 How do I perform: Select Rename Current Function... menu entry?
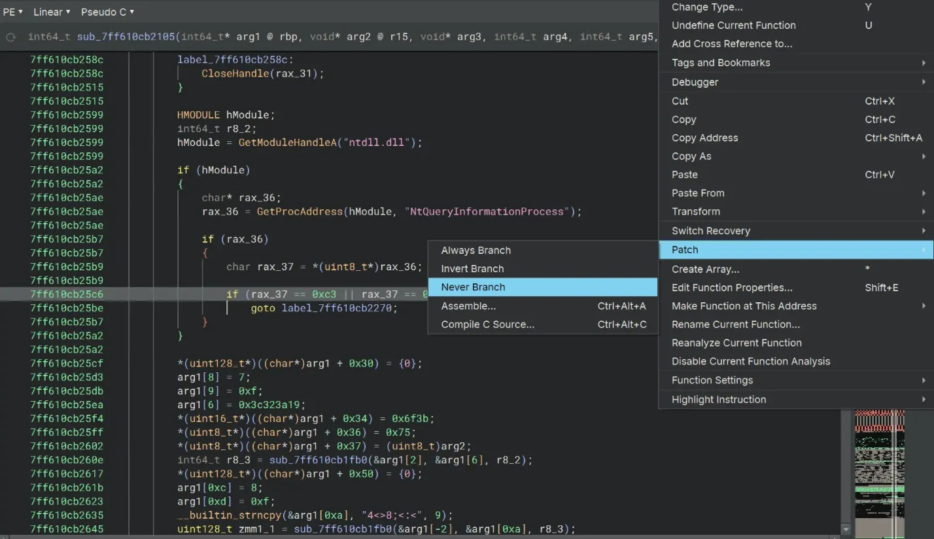(735, 324)
